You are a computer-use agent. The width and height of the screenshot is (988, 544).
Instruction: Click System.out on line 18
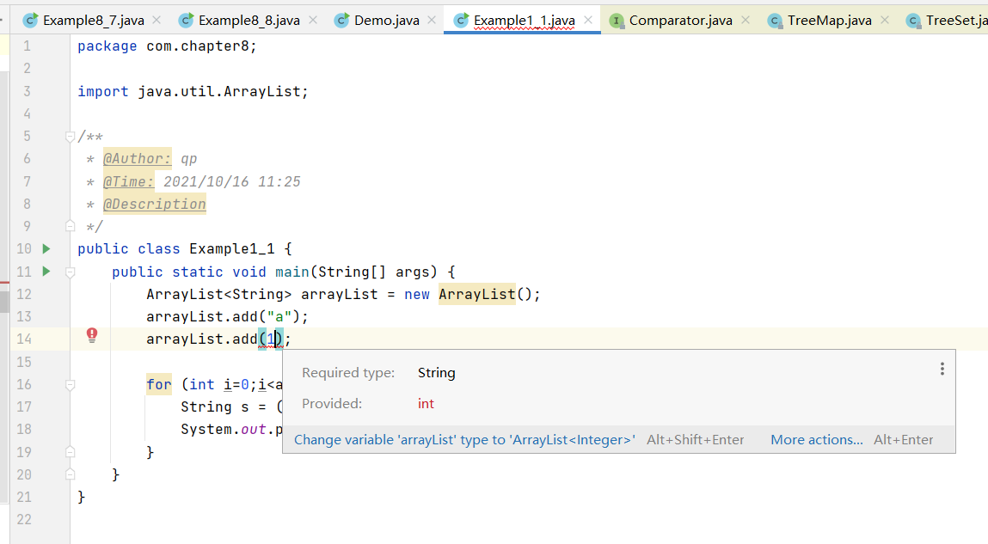point(224,430)
